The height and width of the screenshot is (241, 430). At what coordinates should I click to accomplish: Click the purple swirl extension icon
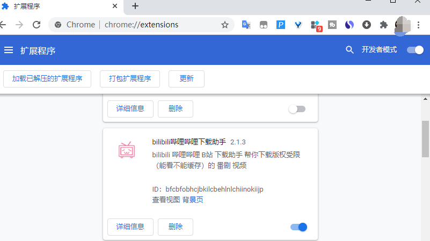tap(349, 25)
